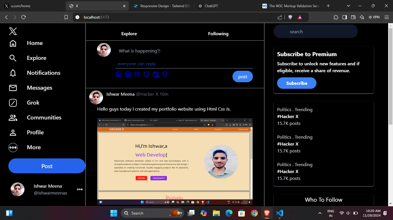Open Ishwar Meena author name on post
393x220 pixels.
(x=121, y=94)
